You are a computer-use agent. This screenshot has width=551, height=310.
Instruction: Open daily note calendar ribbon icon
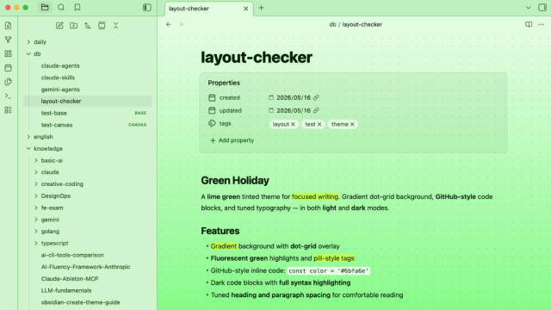tap(8, 67)
